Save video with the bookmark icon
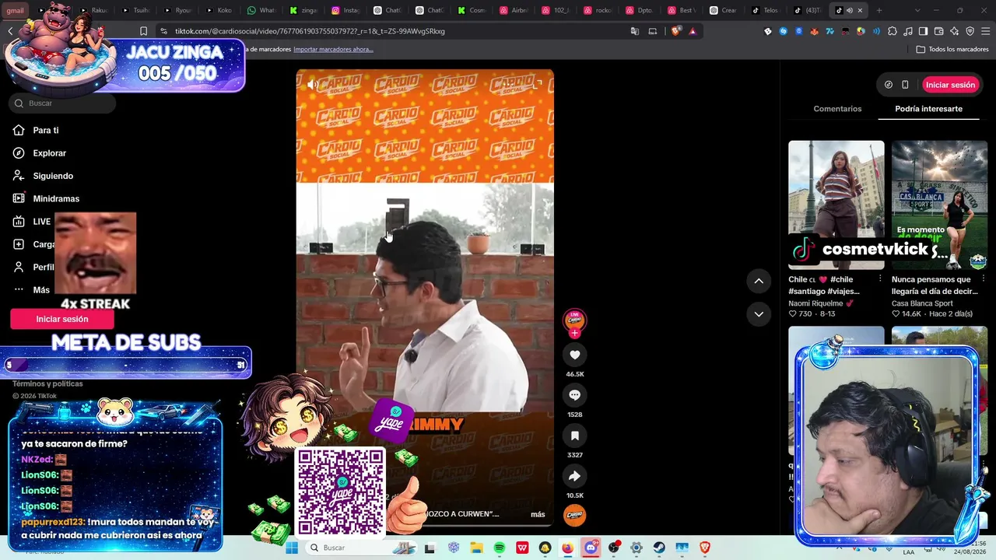996x560 pixels. pyautogui.click(x=574, y=436)
